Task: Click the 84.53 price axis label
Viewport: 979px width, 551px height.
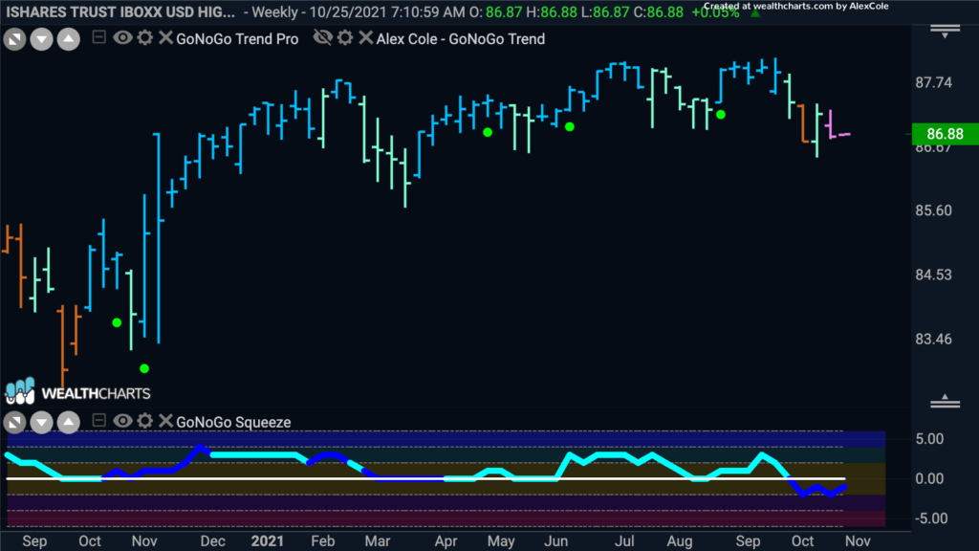Action: coord(934,275)
